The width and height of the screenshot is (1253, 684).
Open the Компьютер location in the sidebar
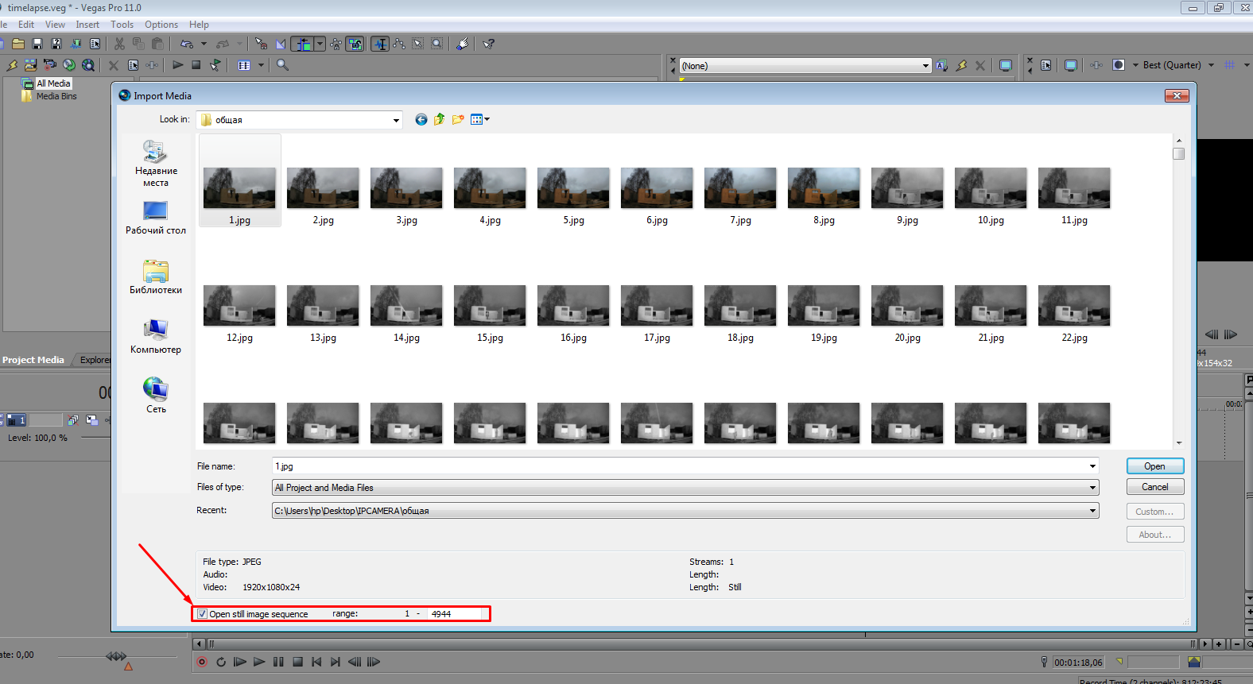(156, 337)
